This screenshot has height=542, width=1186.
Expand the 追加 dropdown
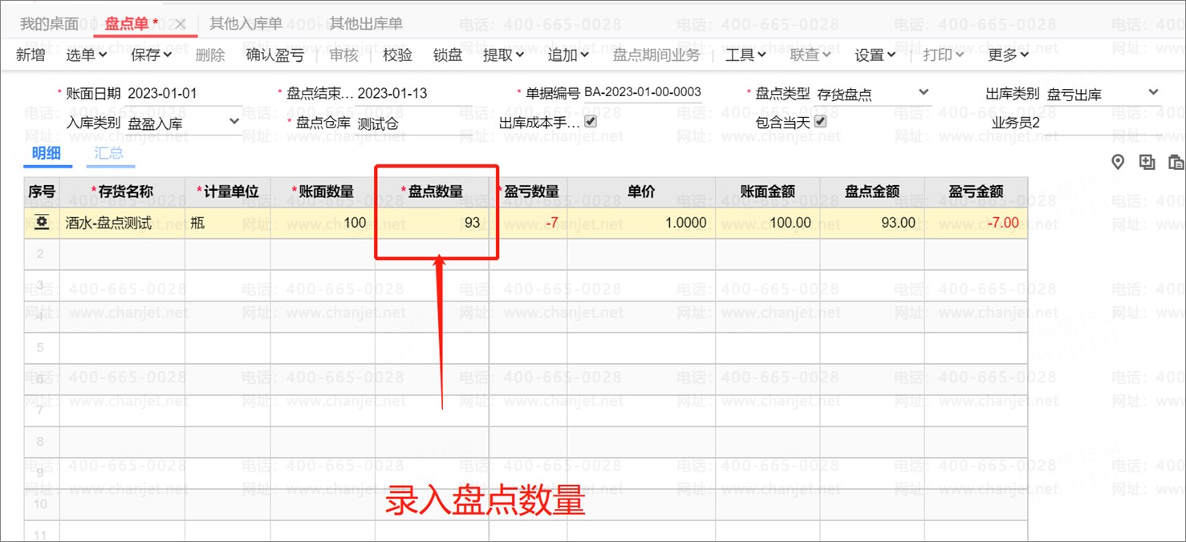(x=568, y=55)
